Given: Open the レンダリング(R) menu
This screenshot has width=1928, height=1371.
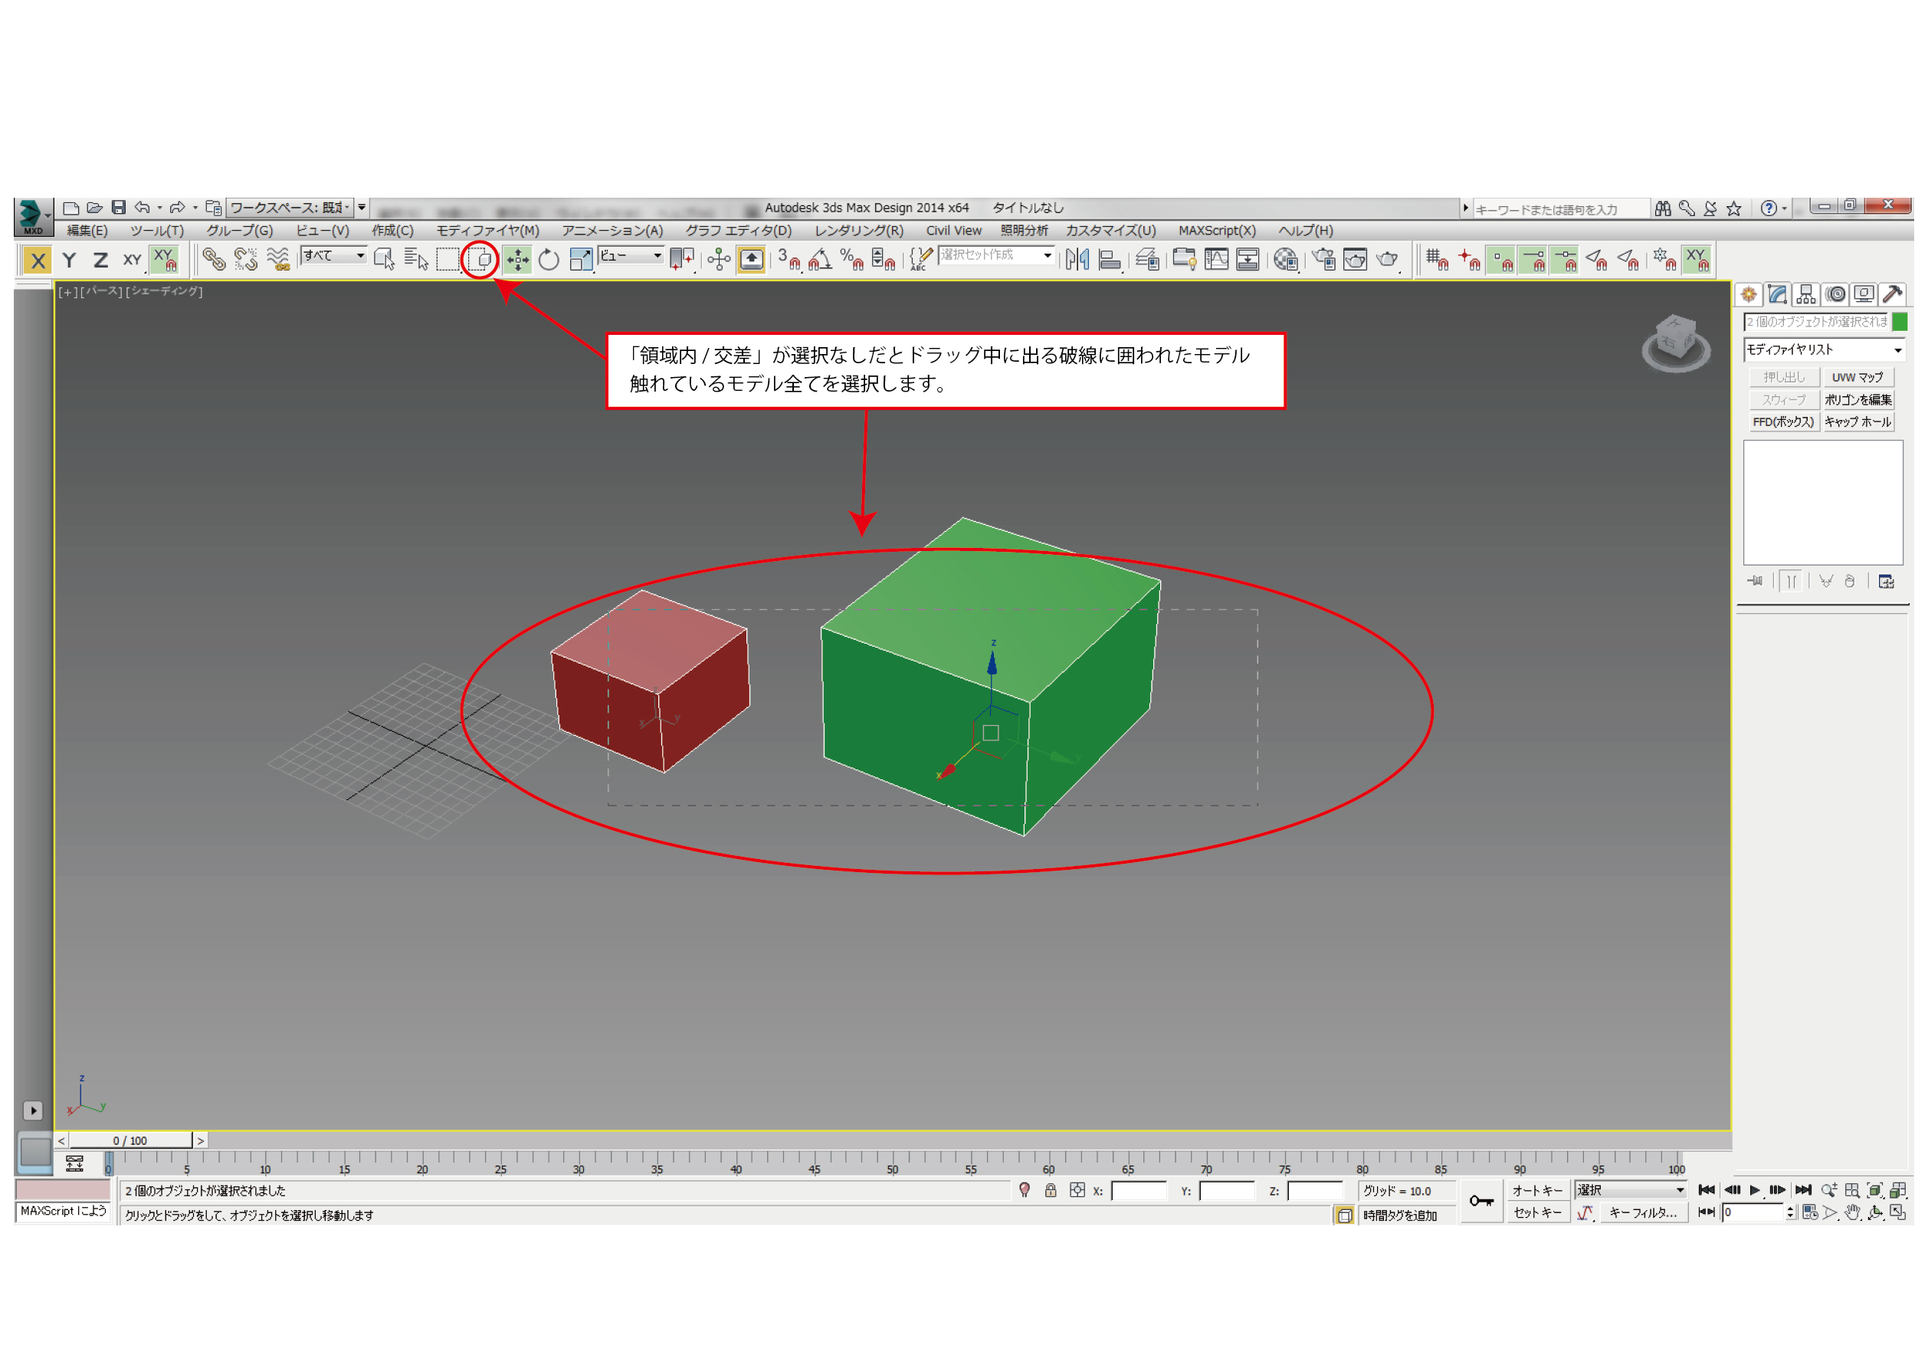Looking at the screenshot, I should 857,231.
